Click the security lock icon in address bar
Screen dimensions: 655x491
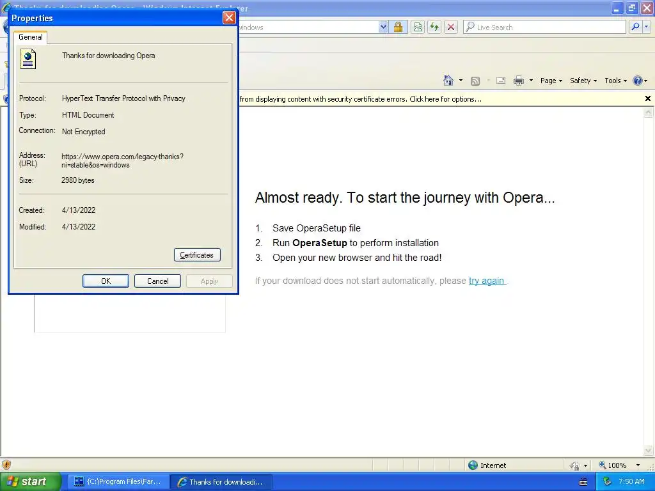pyautogui.click(x=398, y=27)
